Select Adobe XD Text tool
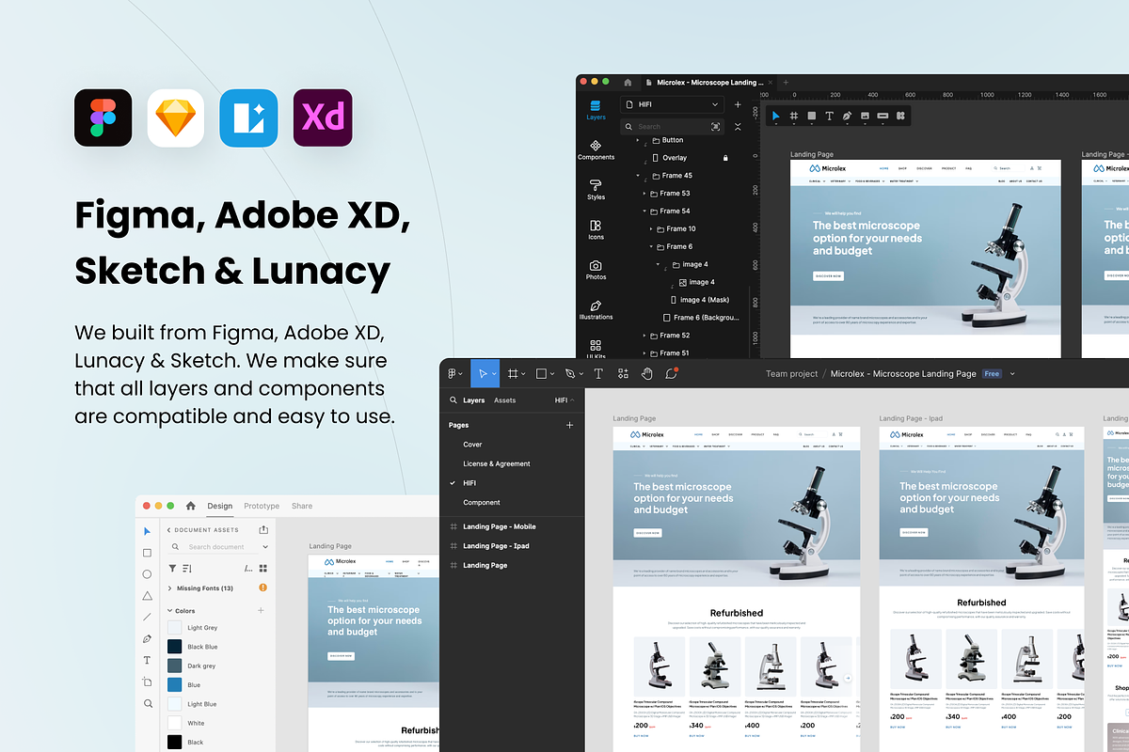 [x=147, y=661]
